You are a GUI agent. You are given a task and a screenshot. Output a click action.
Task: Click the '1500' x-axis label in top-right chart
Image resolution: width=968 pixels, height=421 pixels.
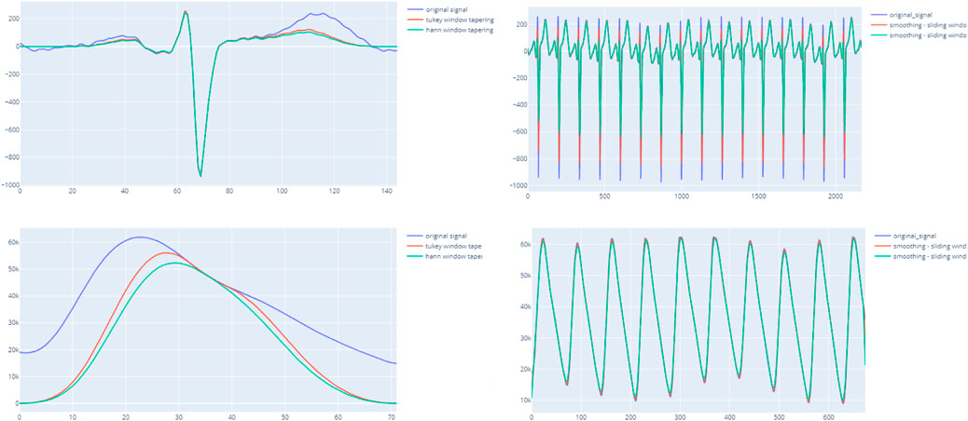pos(757,196)
